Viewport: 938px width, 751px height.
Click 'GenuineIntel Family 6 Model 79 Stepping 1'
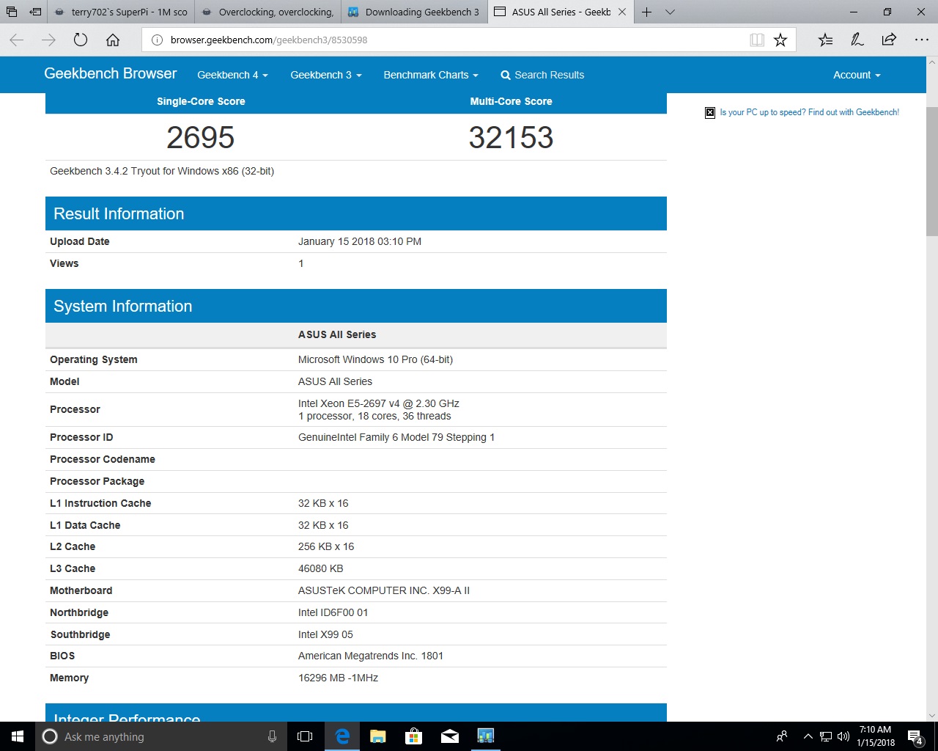pos(396,437)
